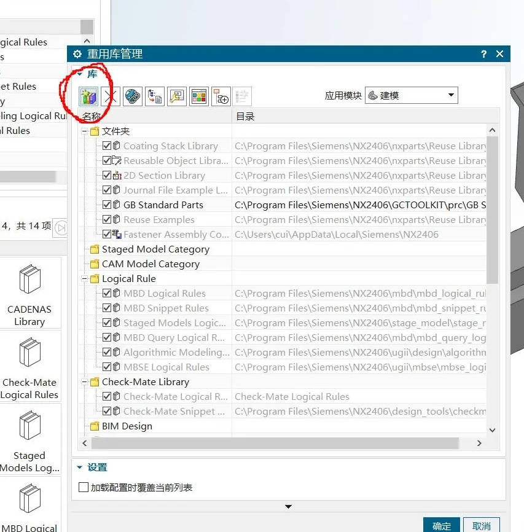524x532 pixels.
Task: Click the add library icon circled in red
Action: 89,96
